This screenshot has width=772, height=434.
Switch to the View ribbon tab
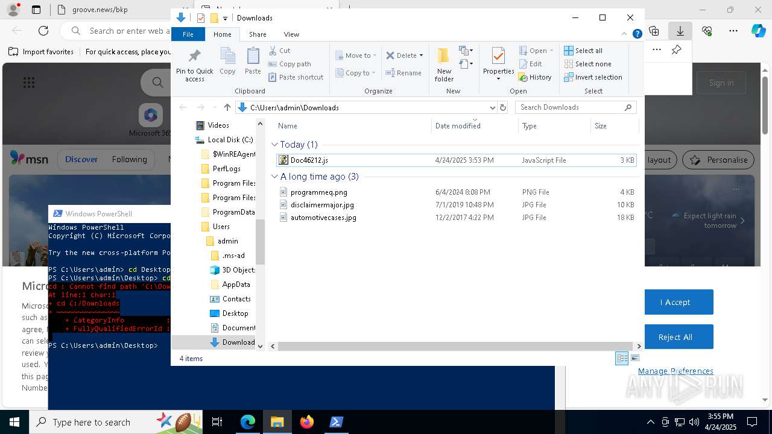coord(291,34)
